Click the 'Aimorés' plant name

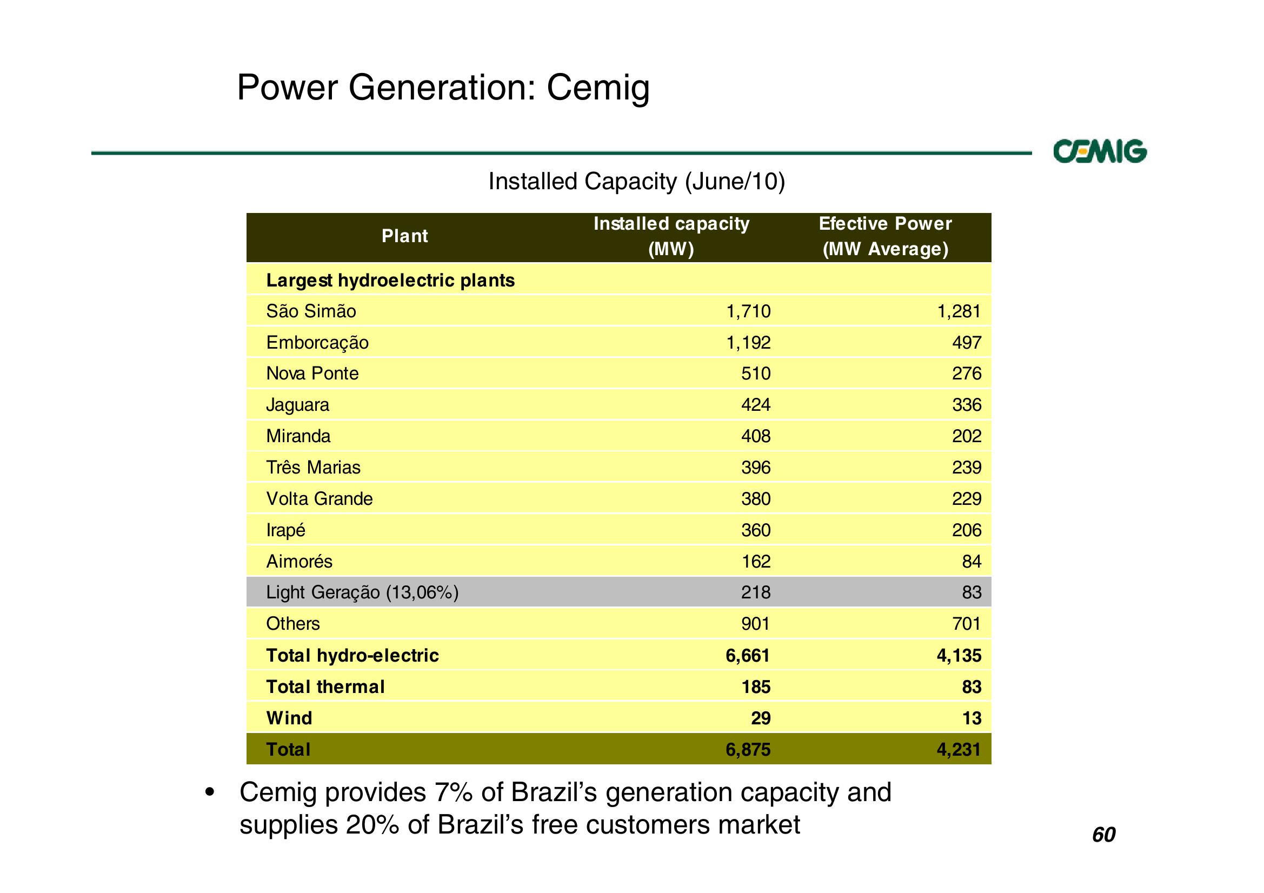tap(299, 562)
